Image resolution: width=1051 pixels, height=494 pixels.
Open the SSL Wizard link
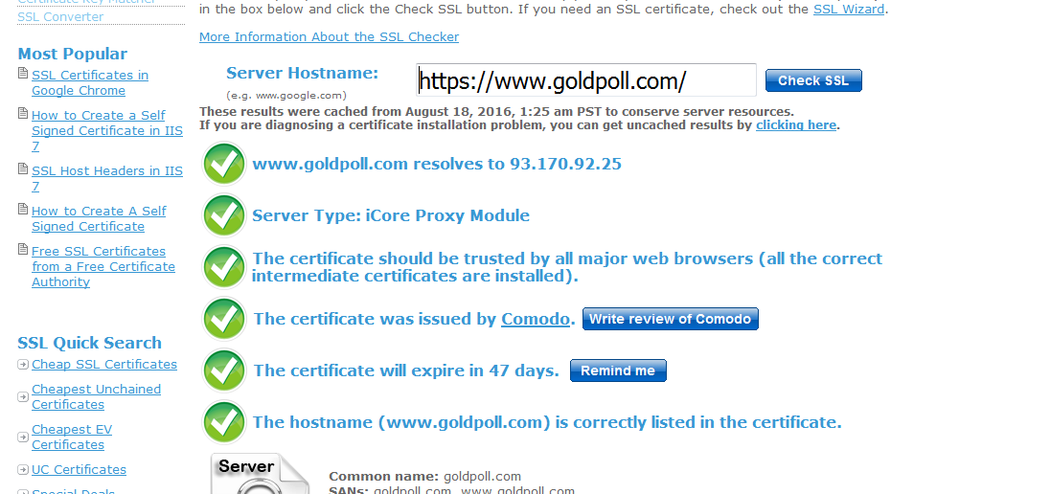coord(849,10)
